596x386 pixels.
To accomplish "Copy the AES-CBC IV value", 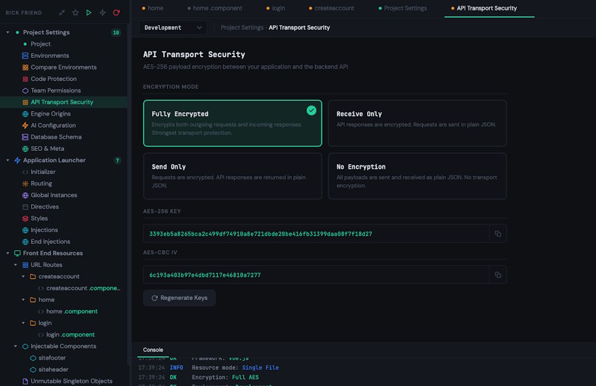I will (x=498, y=275).
